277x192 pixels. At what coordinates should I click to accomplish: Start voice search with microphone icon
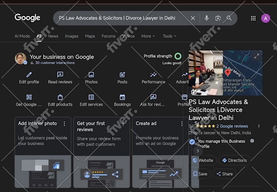point(206,18)
